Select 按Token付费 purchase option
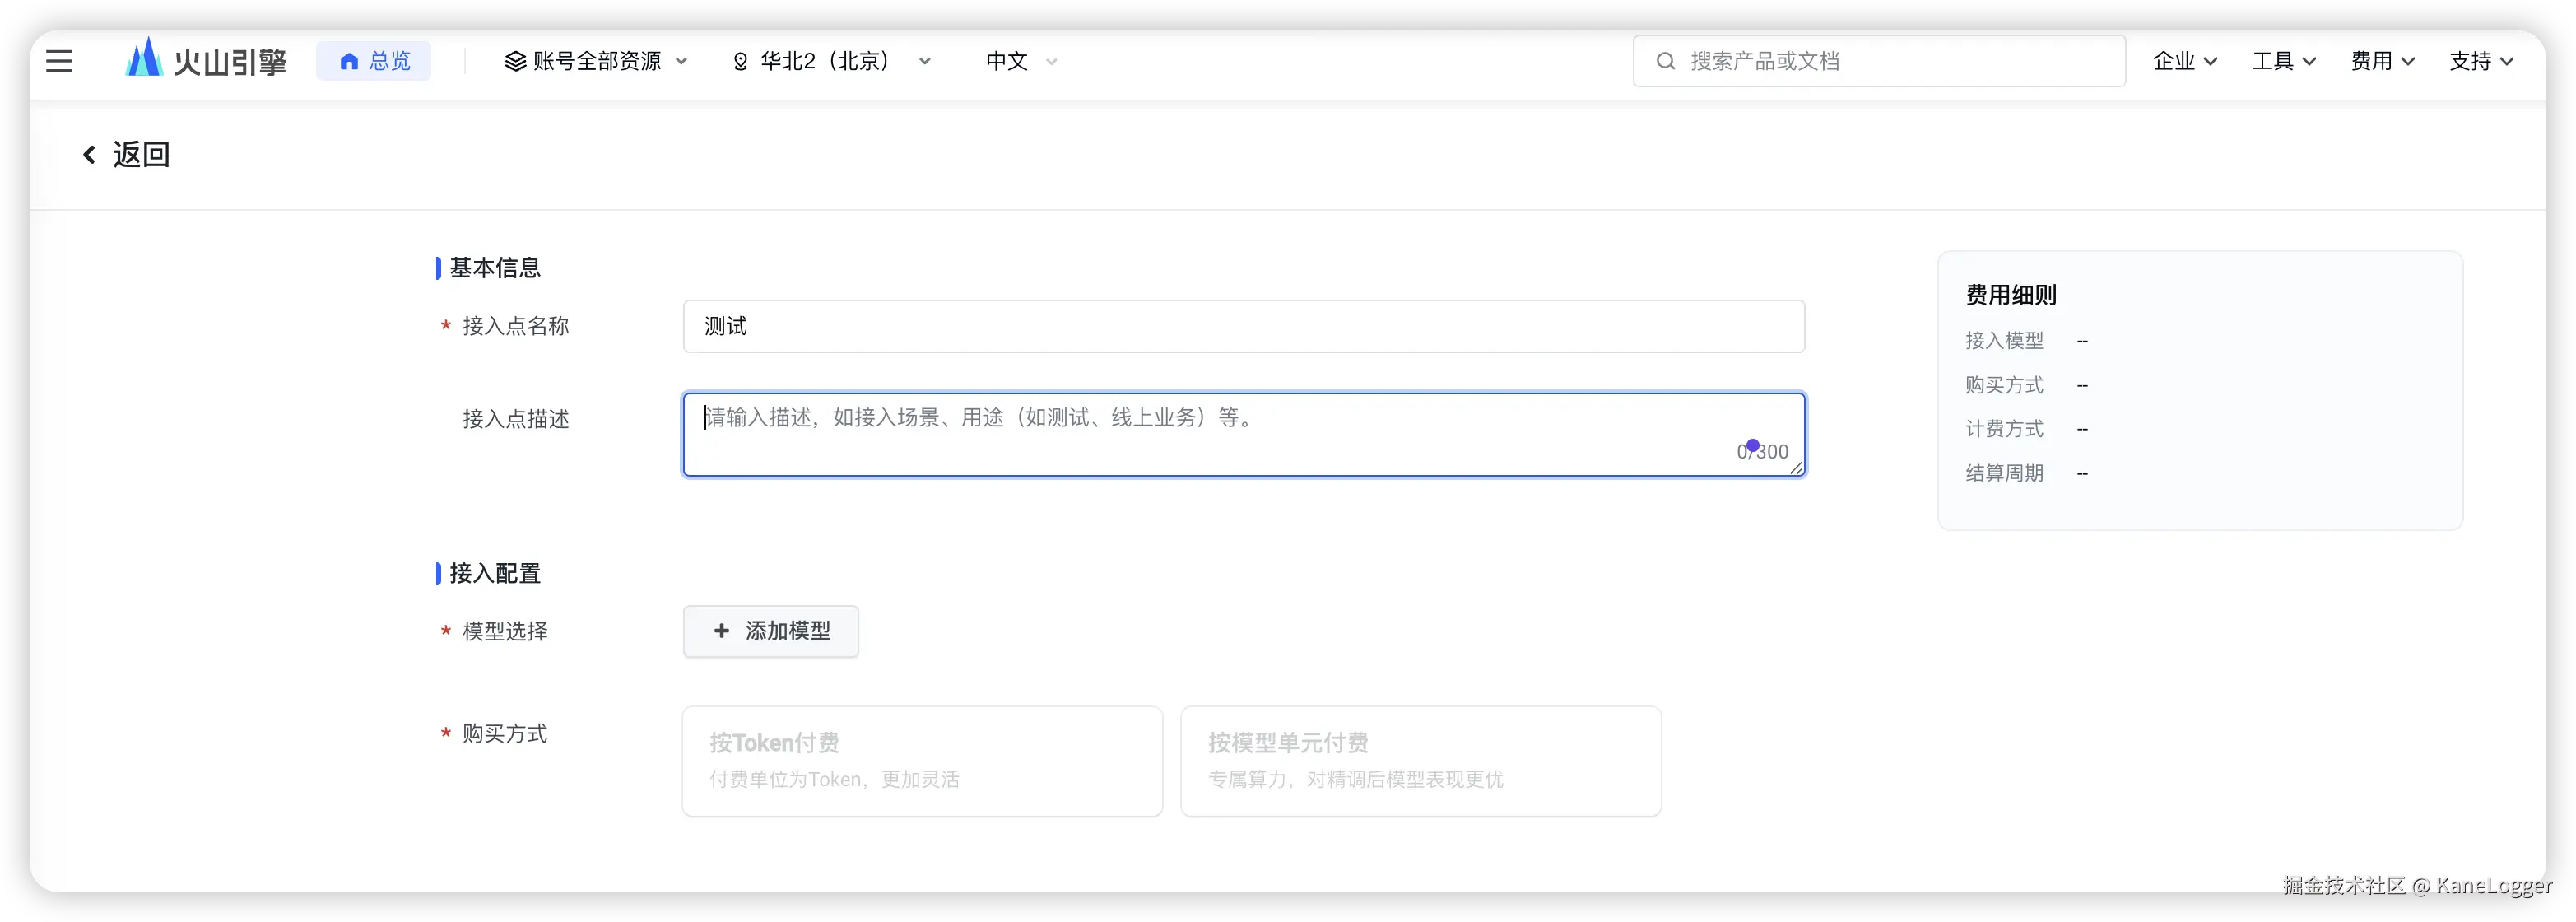The height and width of the screenshot is (922, 2576). 921,761
